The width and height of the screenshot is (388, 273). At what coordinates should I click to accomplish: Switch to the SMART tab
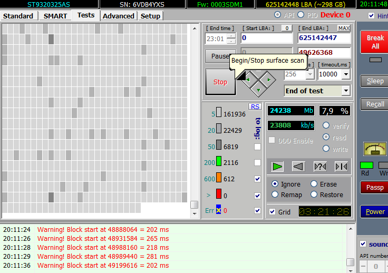pos(55,16)
